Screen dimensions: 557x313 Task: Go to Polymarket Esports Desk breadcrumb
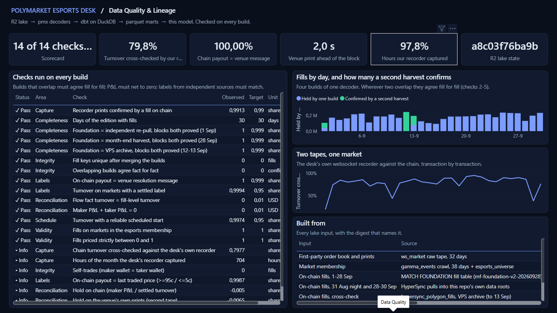click(54, 10)
